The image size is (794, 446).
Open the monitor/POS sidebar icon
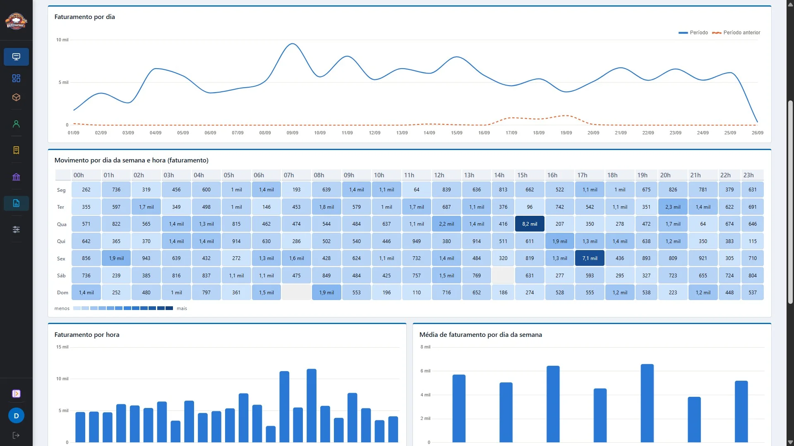point(16,57)
